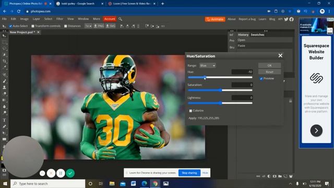Open the 1x export scale dropdown
Image resolution: width=334 pixels, height=188 pixels.
(88, 26)
